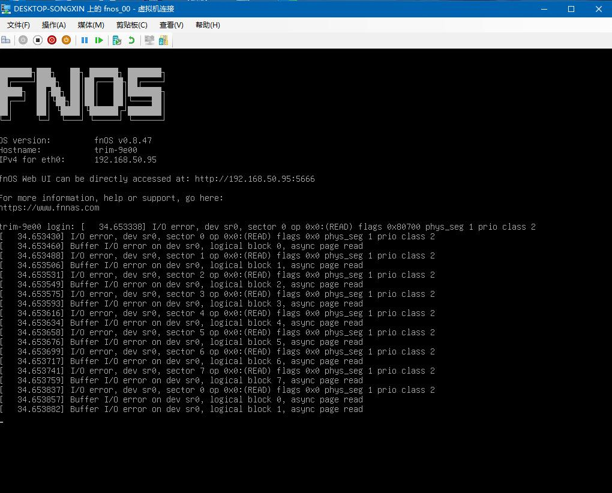Click the eth0 IPv4 value 192.168.50.95
The width and height of the screenshot is (612, 493).
click(x=125, y=160)
